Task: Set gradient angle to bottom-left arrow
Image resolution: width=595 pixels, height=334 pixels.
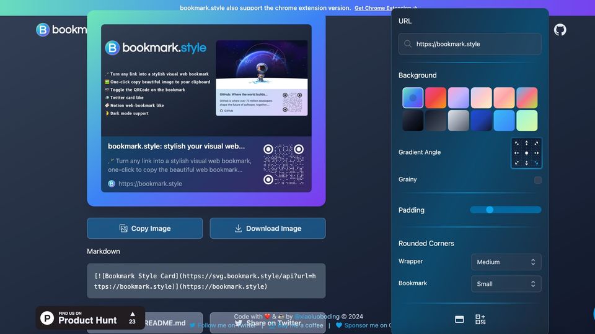Action: [517, 163]
